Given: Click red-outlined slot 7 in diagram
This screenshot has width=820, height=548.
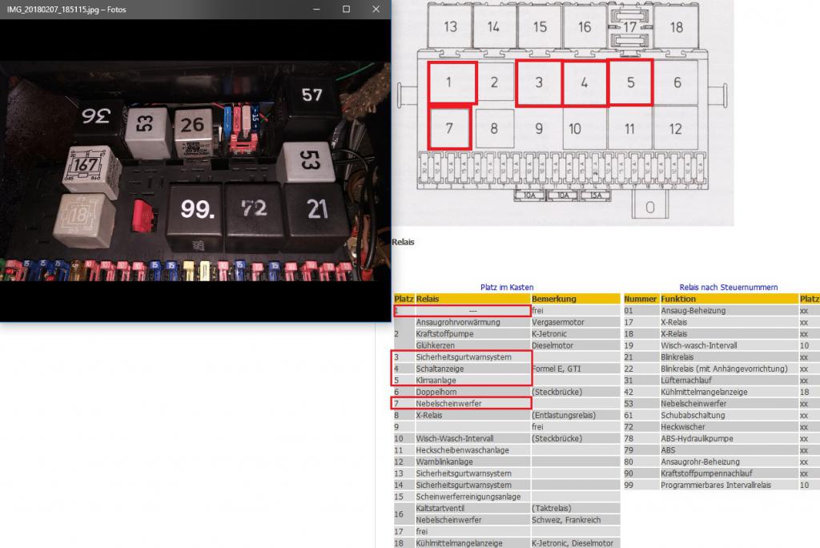Looking at the screenshot, I should point(449,128).
